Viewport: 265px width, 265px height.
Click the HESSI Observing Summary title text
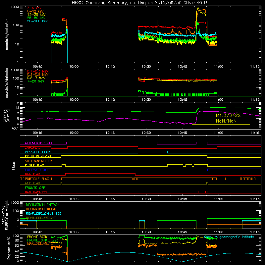140,3
